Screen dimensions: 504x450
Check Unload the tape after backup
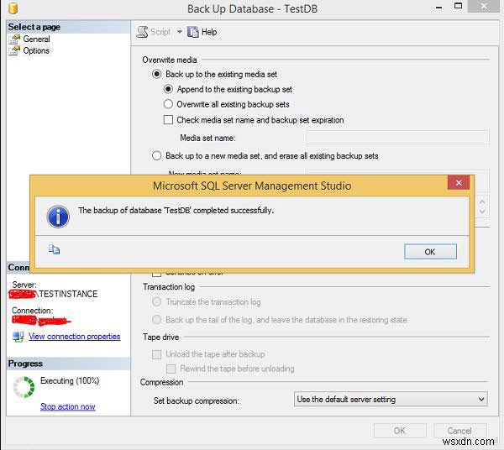click(x=156, y=354)
